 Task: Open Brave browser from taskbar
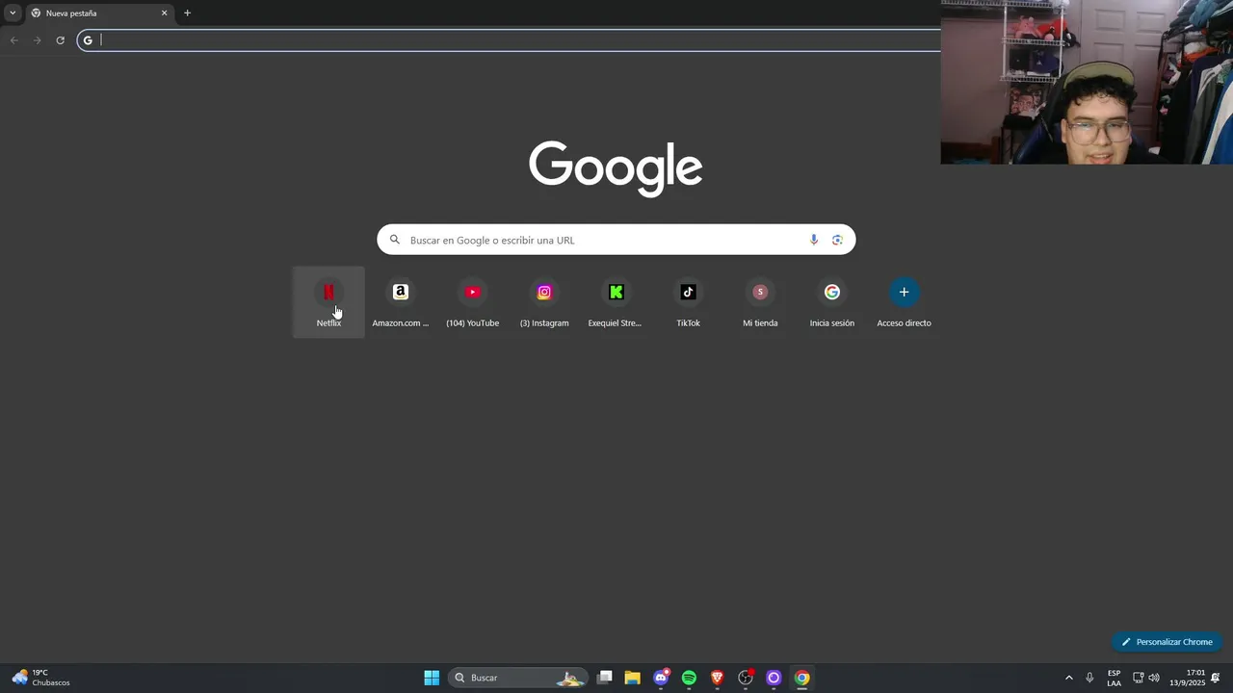tap(717, 678)
